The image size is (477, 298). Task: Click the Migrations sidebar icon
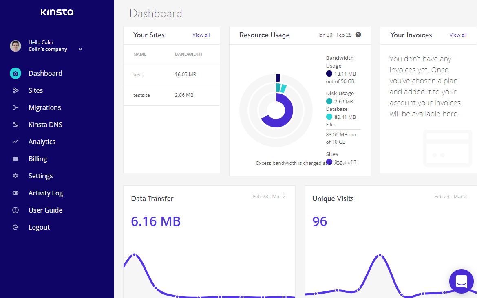(15, 107)
